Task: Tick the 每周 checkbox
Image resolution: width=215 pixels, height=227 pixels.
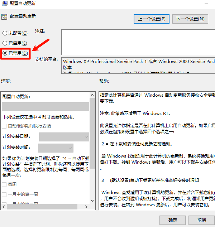Action: point(4,184)
